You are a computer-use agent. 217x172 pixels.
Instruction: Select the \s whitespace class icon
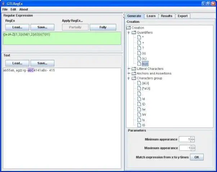(139, 120)
